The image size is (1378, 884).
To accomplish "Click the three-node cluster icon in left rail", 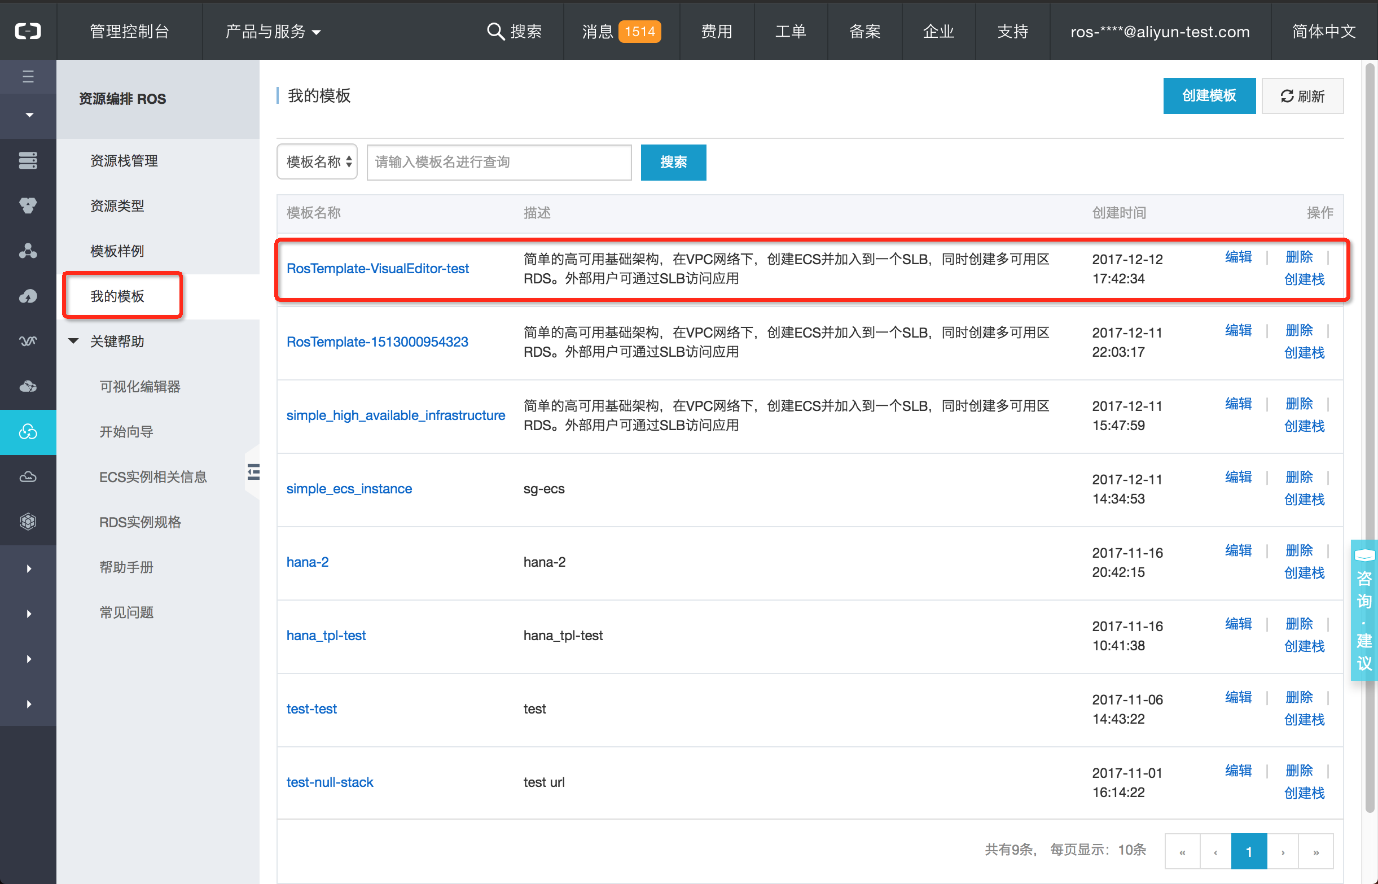I will [28, 251].
